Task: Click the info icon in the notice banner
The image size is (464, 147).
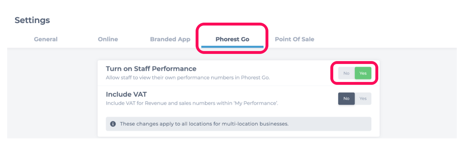Action: pyautogui.click(x=113, y=124)
